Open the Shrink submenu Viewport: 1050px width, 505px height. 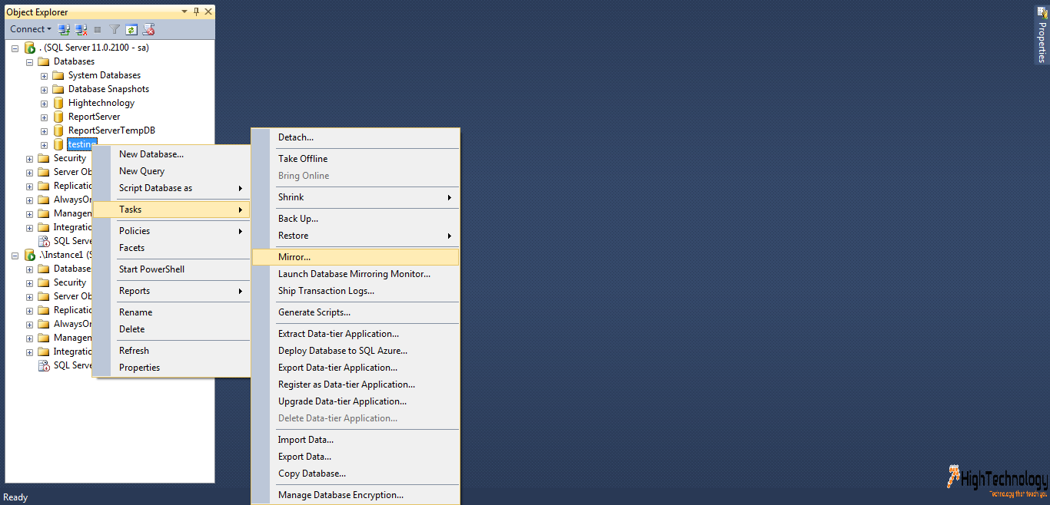tap(355, 197)
